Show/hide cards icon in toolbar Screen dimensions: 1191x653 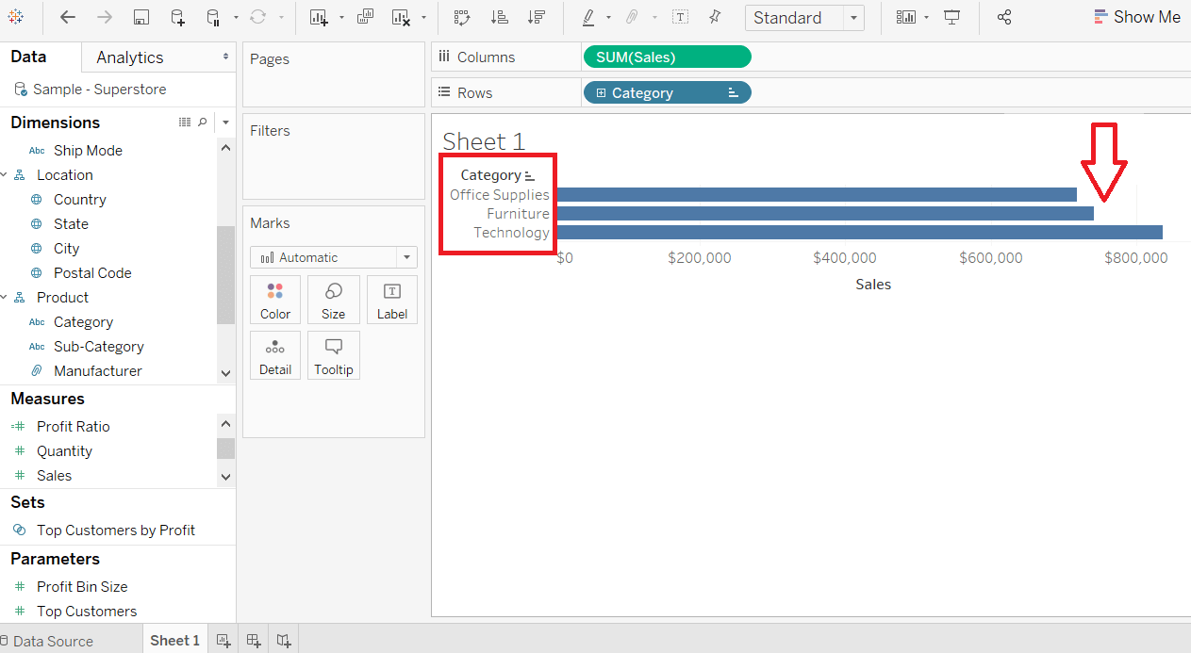pyautogui.click(x=906, y=17)
